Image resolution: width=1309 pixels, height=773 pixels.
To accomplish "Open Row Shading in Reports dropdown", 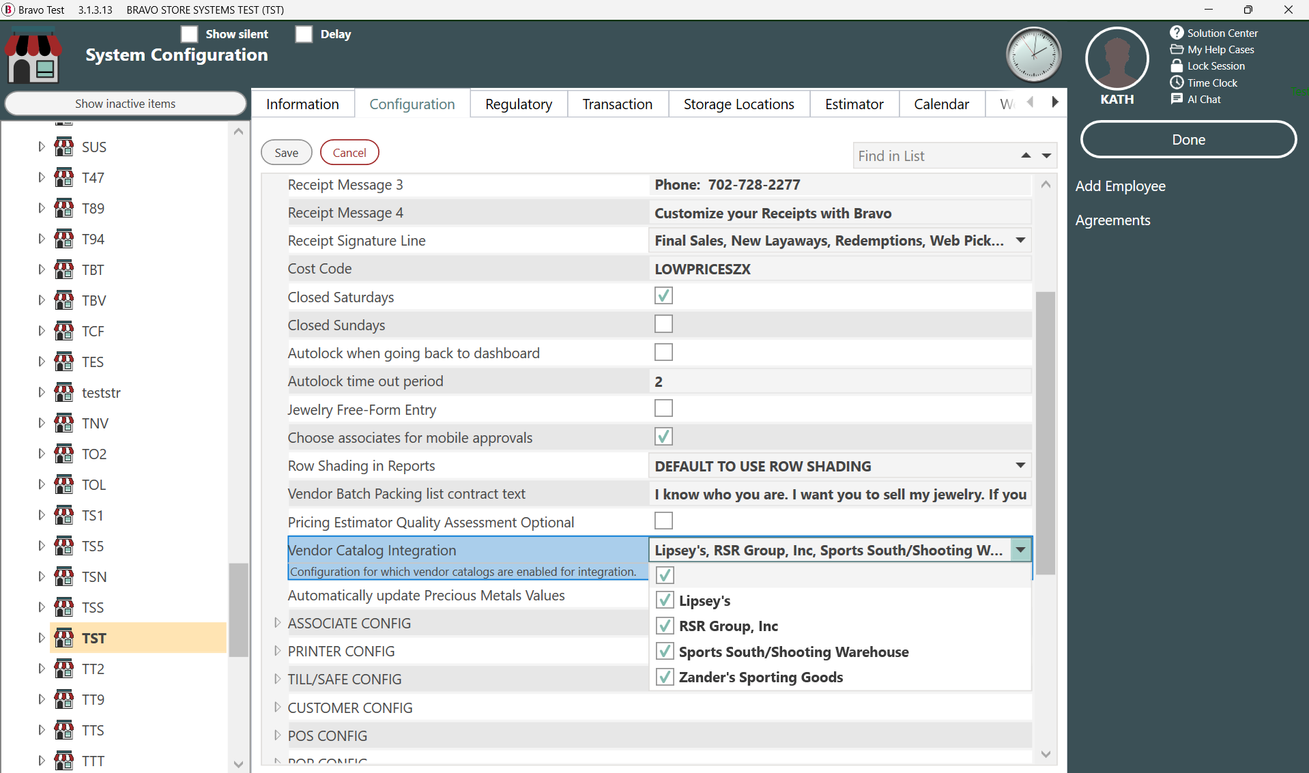I will coord(1020,465).
